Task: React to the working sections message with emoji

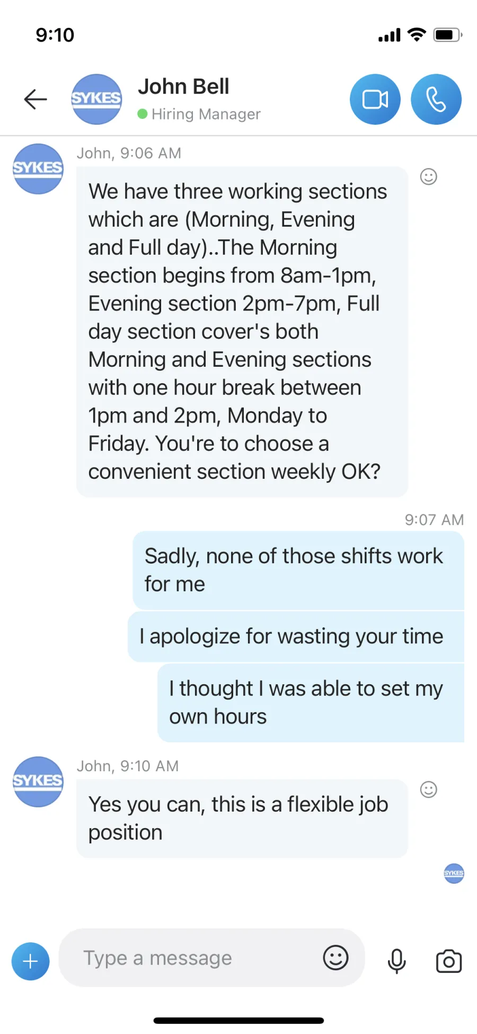Action: pos(428,177)
